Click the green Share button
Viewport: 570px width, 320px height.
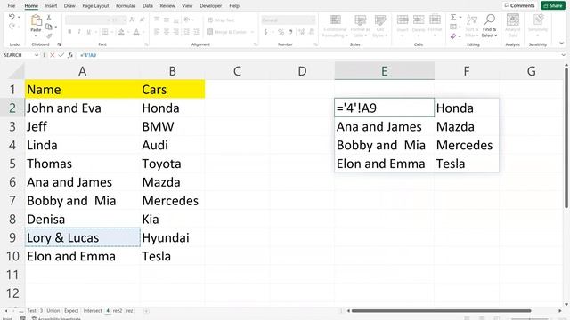pos(553,5)
